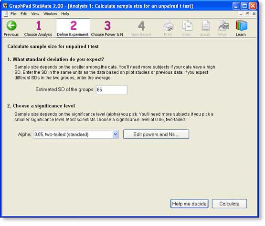Click the Word export icon
The width and height of the screenshot is (265, 226).
[223, 28]
